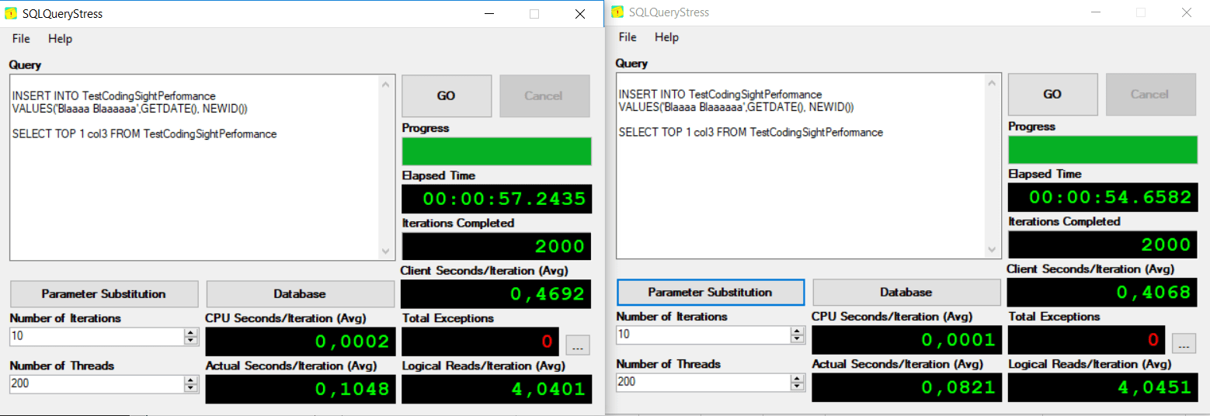The width and height of the screenshot is (1210, 416).
Task: Open Parameter Substitution in right window
Action: (711, 292)
